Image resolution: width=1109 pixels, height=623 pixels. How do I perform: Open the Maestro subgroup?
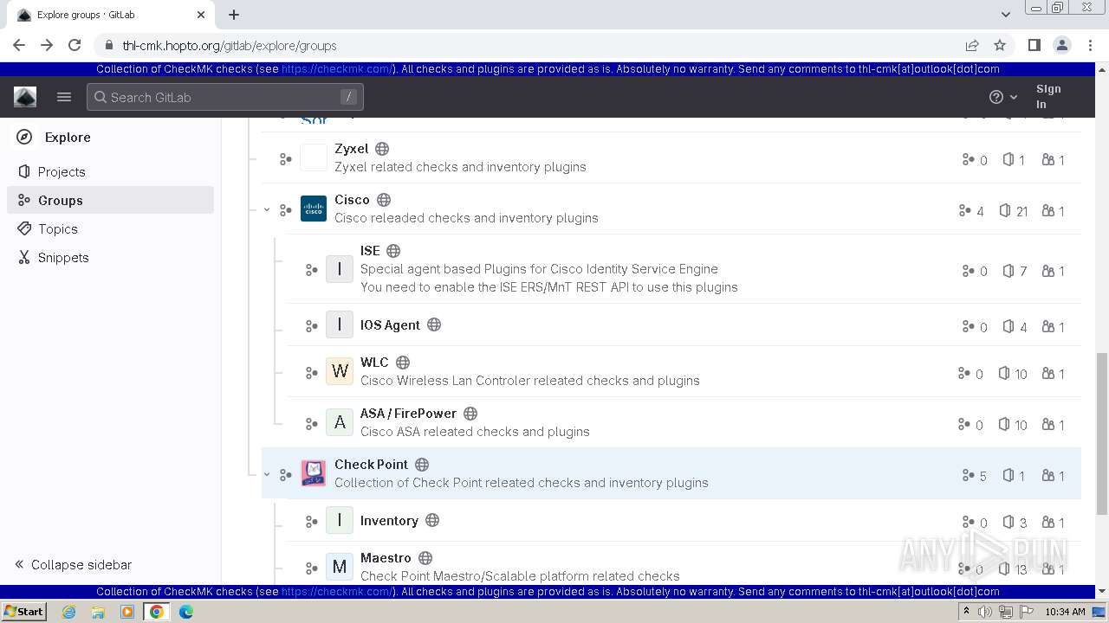pos(386,558)
